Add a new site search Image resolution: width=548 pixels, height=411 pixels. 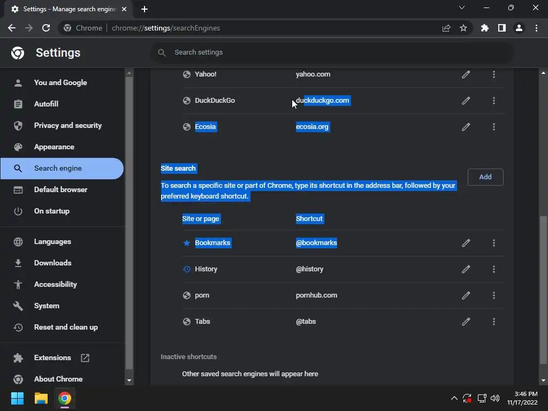[x=485, y=177]
